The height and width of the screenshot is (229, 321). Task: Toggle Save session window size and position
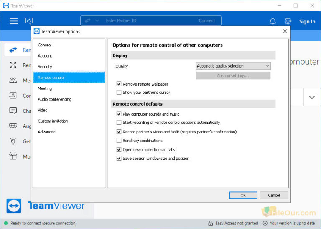pos(119,158)
